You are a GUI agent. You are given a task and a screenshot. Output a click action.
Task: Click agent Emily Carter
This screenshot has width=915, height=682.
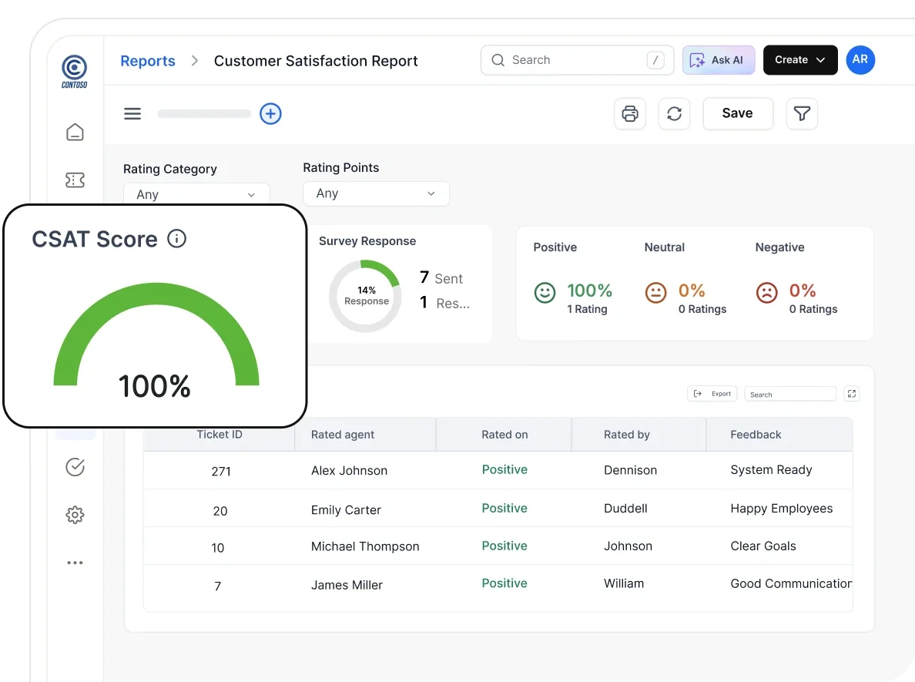click(346, 509)
